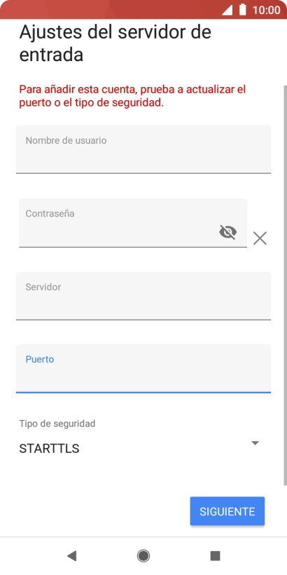Tap the Tipo de seguridad label
The width and height of the screenshot is (287, 575).
point(57,424)
